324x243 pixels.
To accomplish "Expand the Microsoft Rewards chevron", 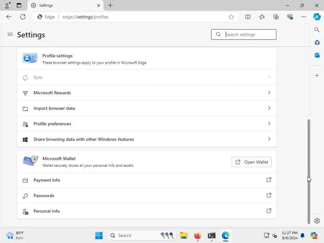I will click(269, 93).
